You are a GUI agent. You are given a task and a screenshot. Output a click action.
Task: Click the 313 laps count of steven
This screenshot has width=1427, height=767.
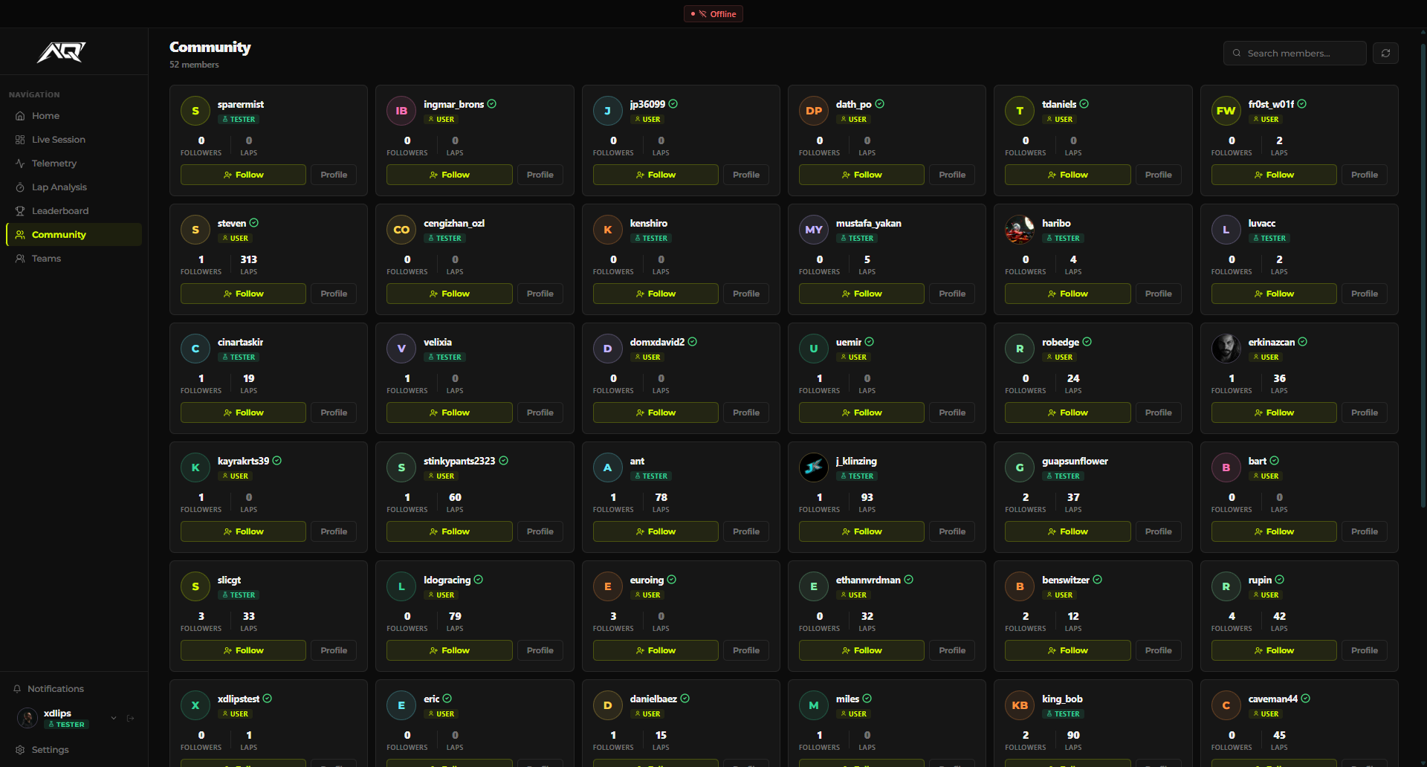pos(248,259)
